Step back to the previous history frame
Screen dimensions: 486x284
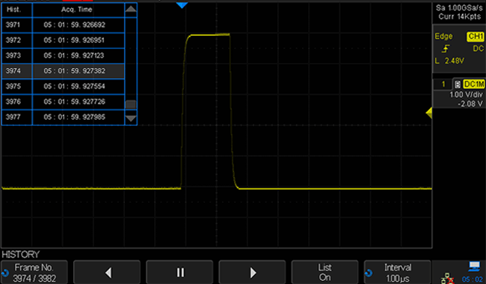pyautogui.click(x=107, y=273)
